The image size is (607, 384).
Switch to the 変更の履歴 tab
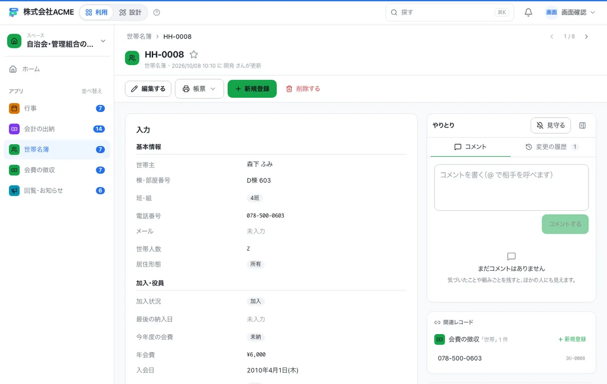tap(552, 147)
